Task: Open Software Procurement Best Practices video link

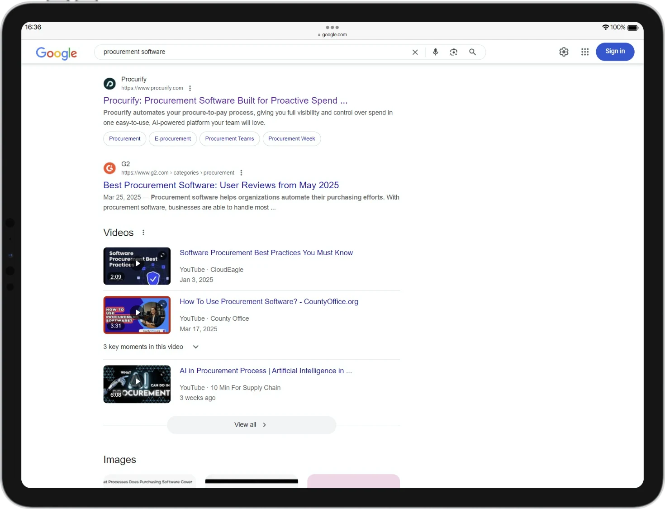Action: pyautogui.click(x=266, y=253)
